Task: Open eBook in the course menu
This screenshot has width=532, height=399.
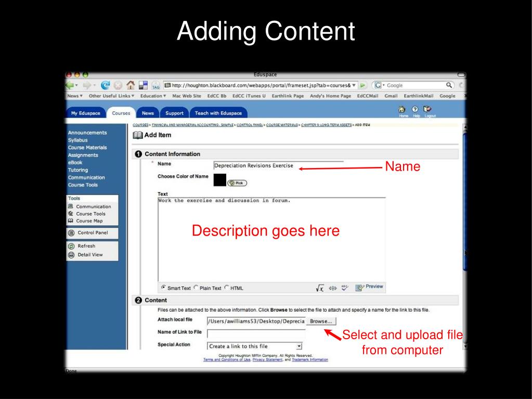Action: [x=75, y=162]
